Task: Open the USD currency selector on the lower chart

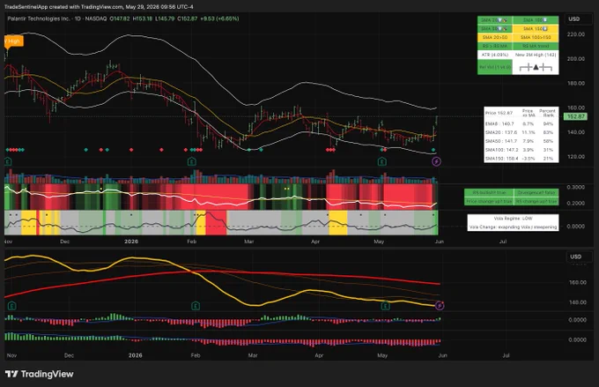Action: click(576, 257)
